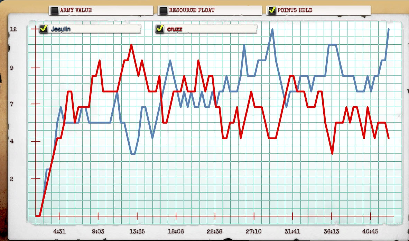Click the 4 value on the vertical axis

coord(12,141)
